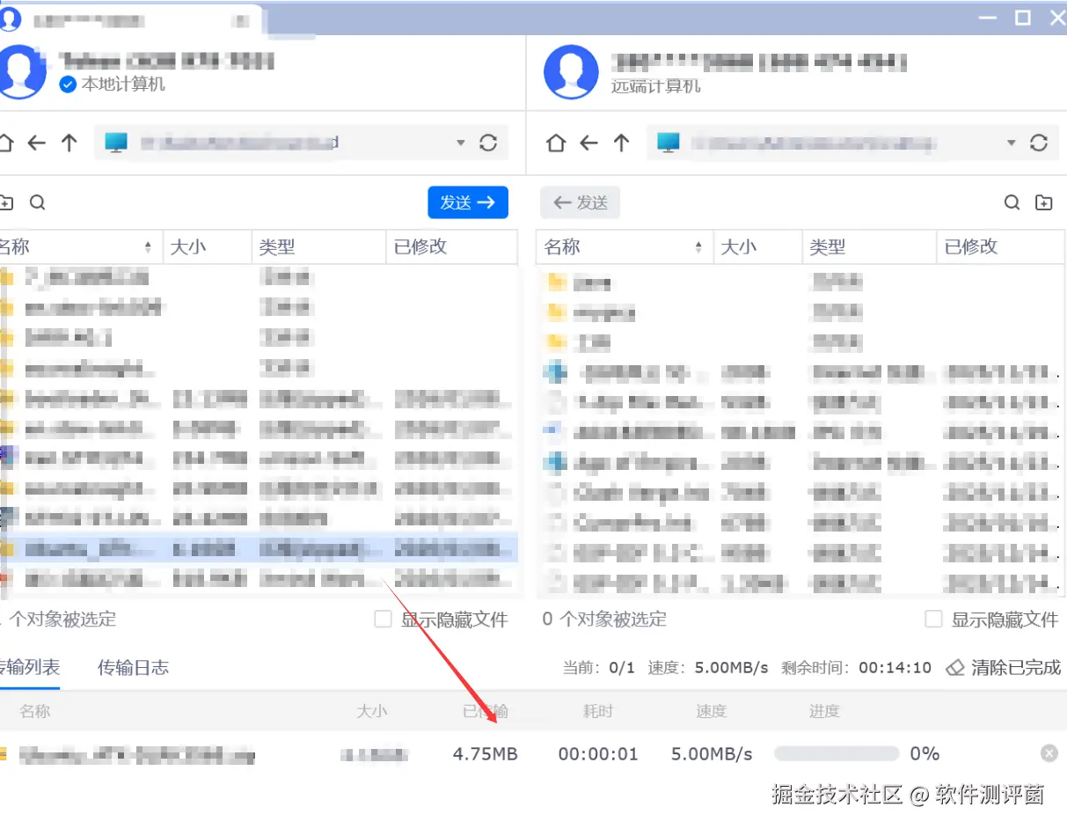Image resolution: width=1067 pixels, height=829 pixels.
Task: Refresh the local computer's current directory
Action: pos(489,143)
